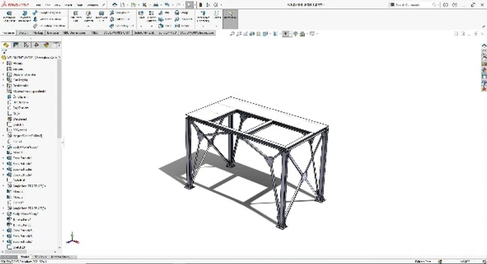487x264 pixels.
Task: Choose the Swept Cut command
Action: click(x=119, y=12)
